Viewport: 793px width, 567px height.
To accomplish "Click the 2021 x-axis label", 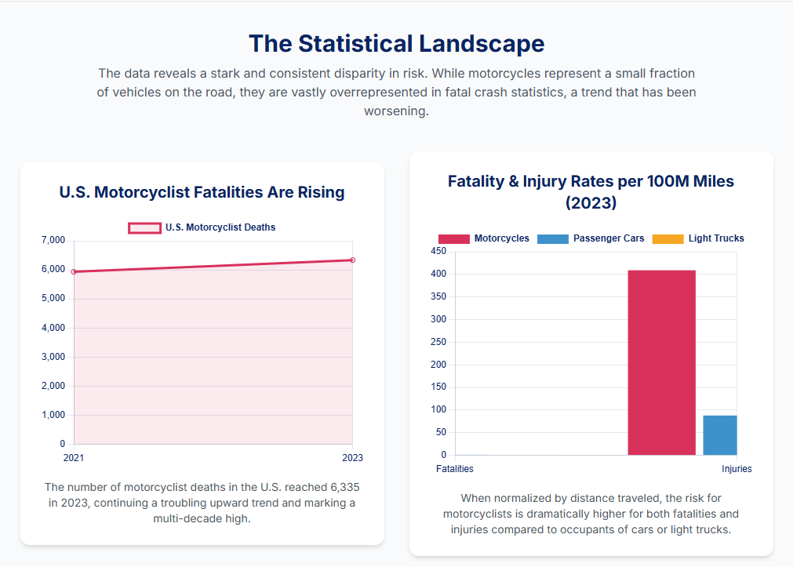I will tap(74, 458).
